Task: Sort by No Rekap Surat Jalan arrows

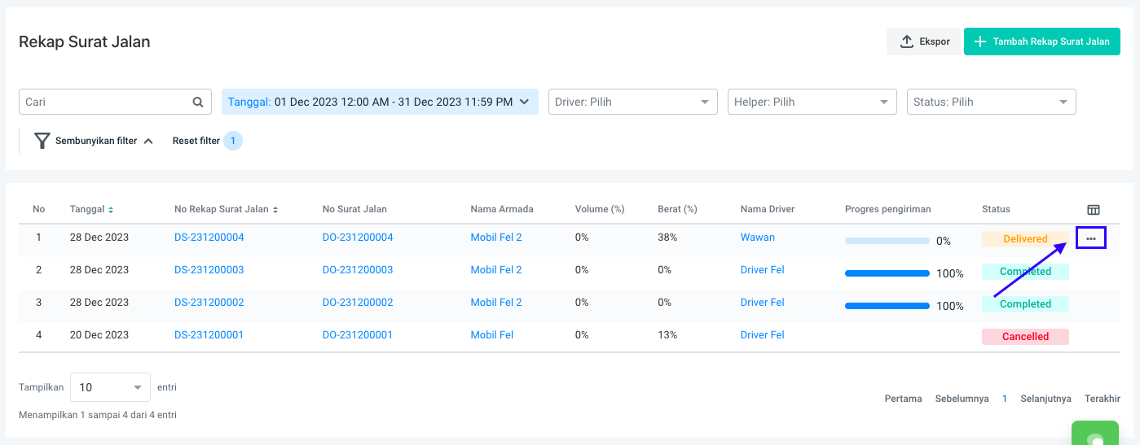Action: (x=275, y=210)
